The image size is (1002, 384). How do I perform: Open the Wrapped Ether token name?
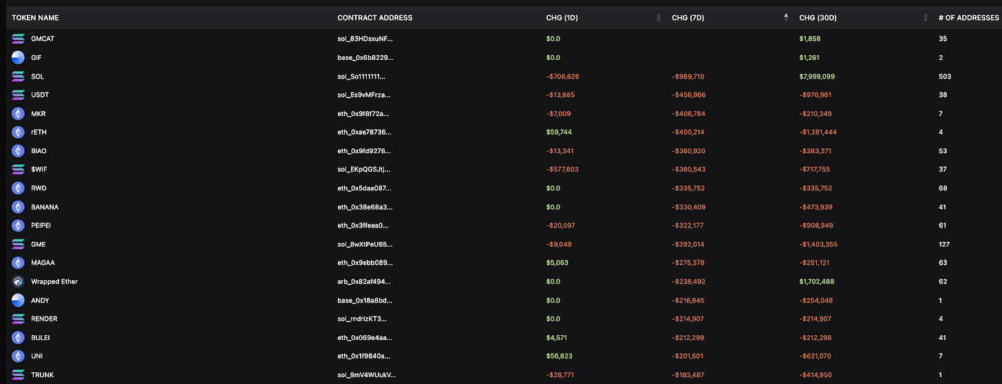(x=54, y=282)
